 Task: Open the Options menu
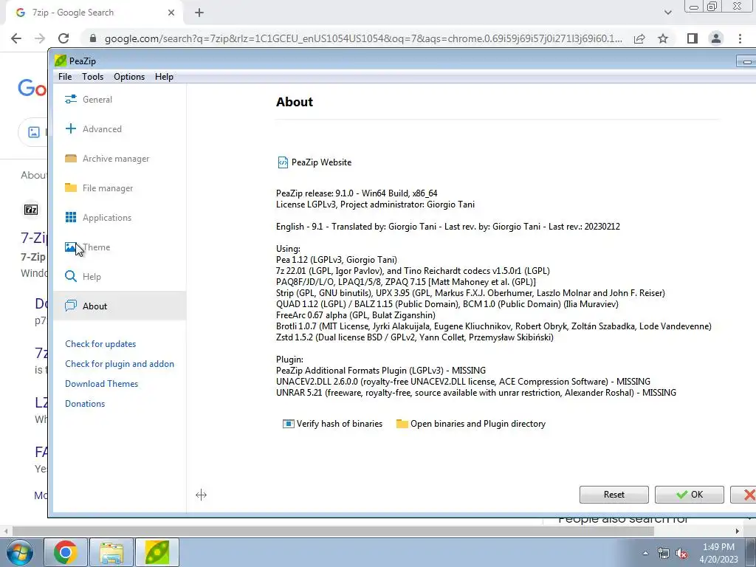[x=129, y=77]
